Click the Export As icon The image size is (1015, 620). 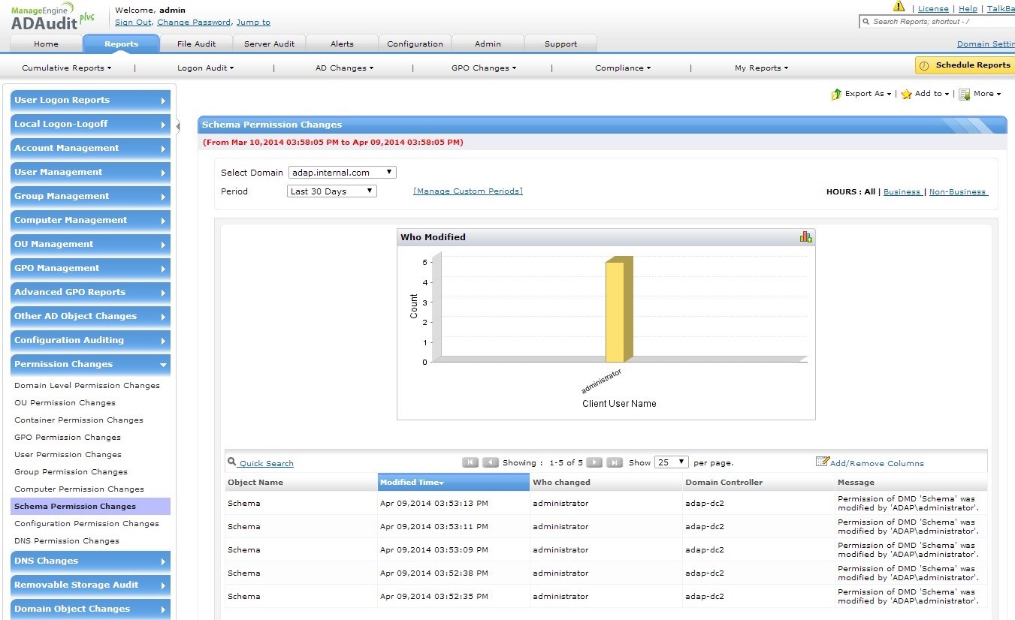[x=836, y=95]
